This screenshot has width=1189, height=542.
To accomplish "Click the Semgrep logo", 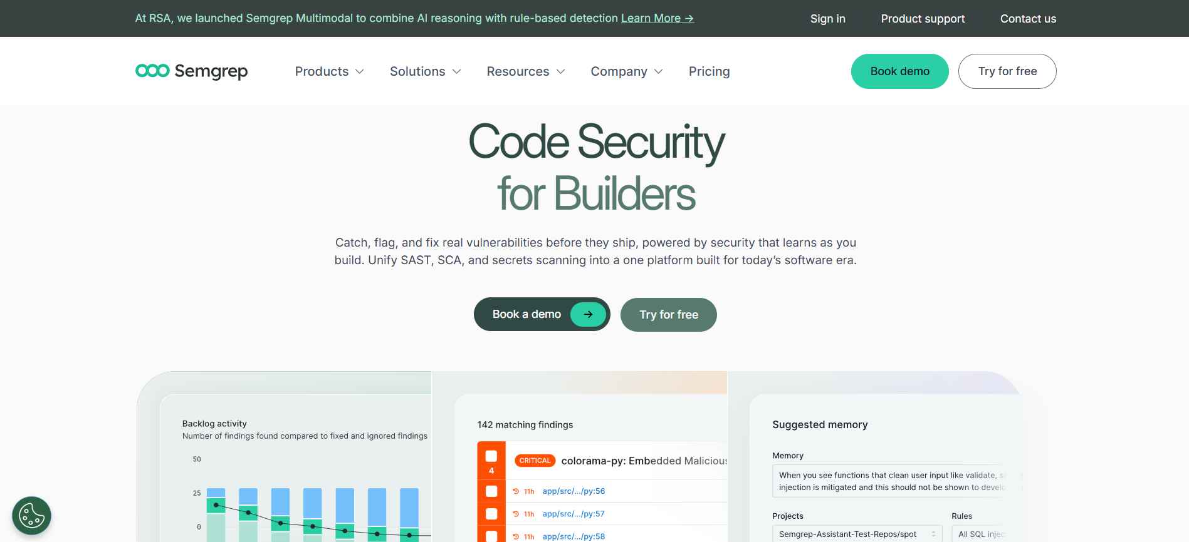I will coord(191,71).
